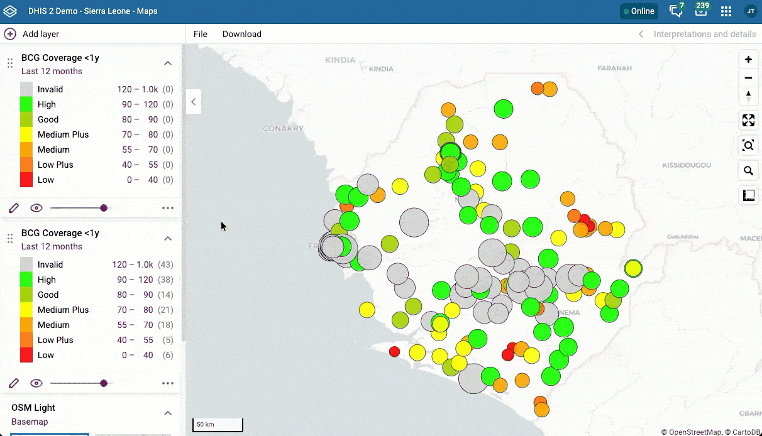762x436 pixels.
Task: Click the yellow Medium Plus swatch in second legend
Action: click(x=26, y=310)
